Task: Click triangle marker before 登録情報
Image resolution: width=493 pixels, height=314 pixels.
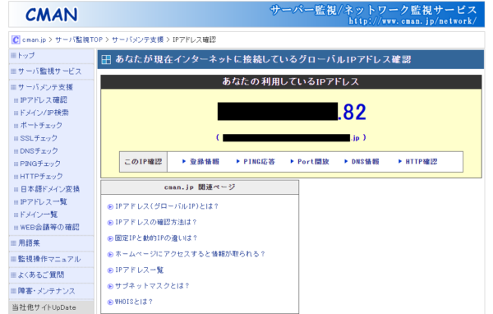Action: coord(184,162)
